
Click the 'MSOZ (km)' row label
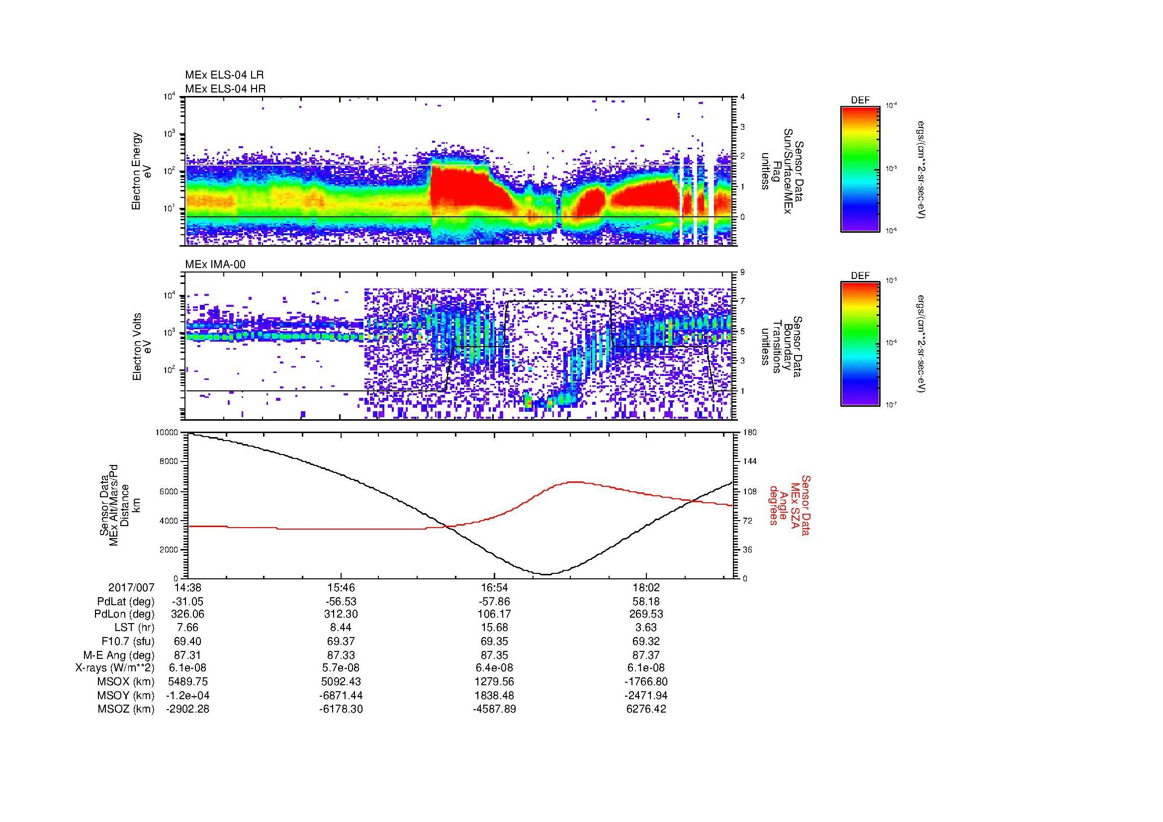[126, 709]
